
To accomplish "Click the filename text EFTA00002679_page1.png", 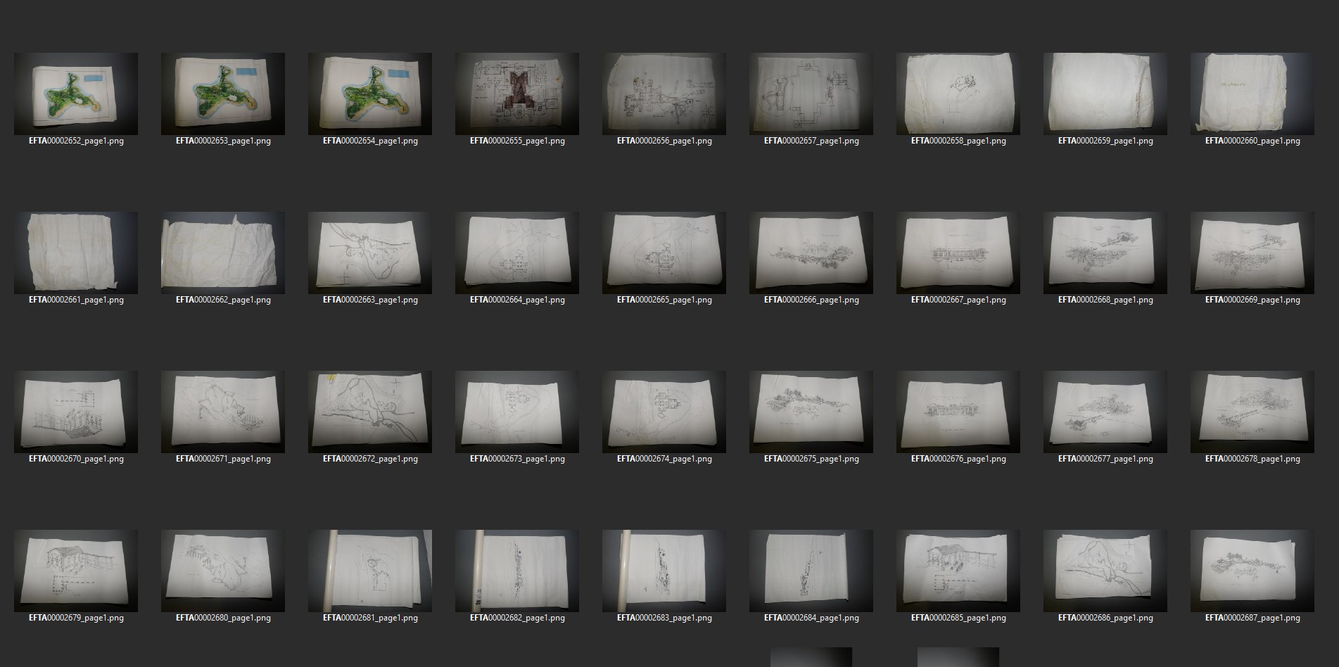I will 76,618.
